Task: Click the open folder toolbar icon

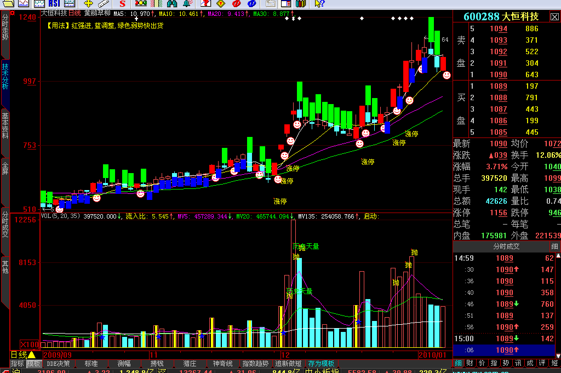Action: 8,4
